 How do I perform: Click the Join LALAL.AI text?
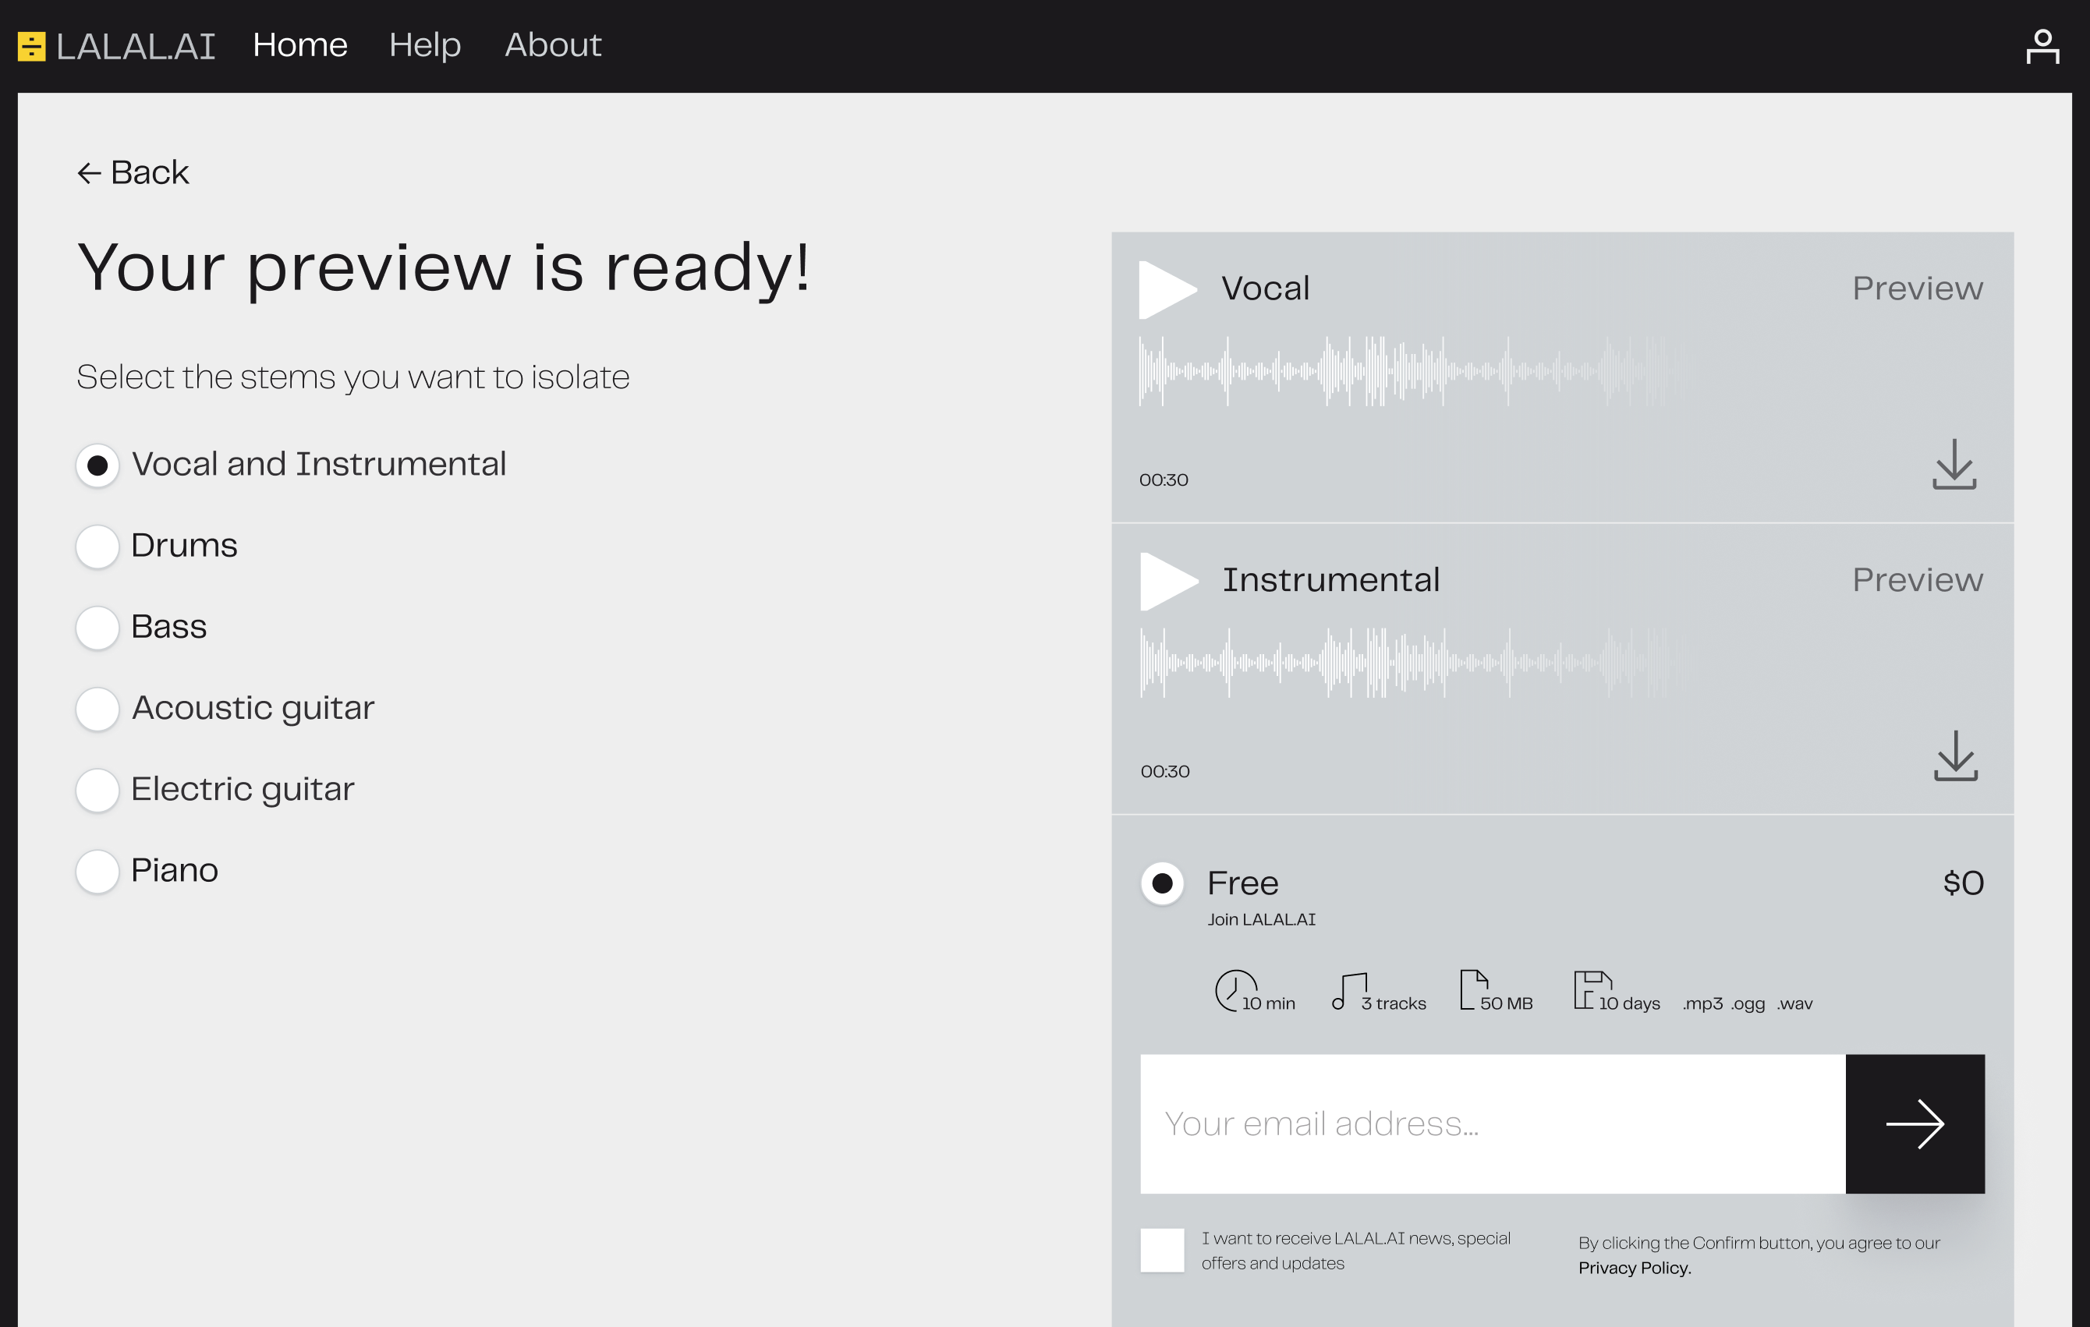point(1261,920)
